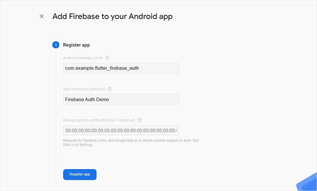Viewport: 317px width, 191px height.
Task: Open help for Android package name
Action: point(107,58)
